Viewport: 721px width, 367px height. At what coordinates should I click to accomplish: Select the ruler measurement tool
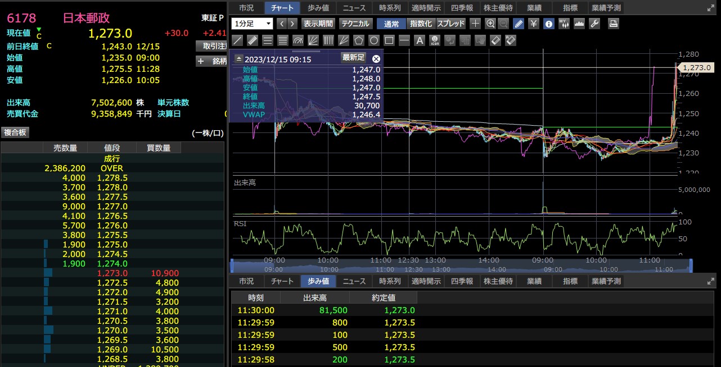click(x=253, y=40)
